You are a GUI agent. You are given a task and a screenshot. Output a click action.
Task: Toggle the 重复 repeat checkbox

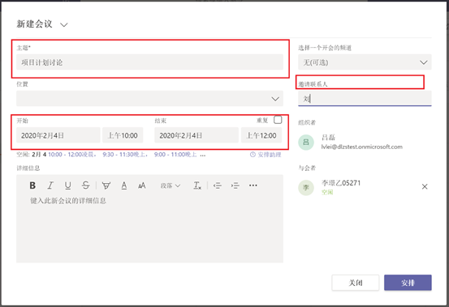pos(278,120)
